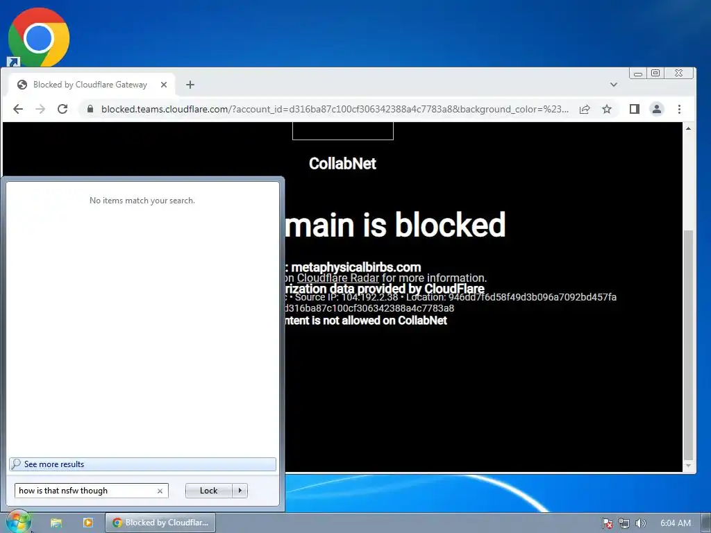
Task: Bookmark this tab with the star icon
Action: pyautogui.click(x=607, y=109)
